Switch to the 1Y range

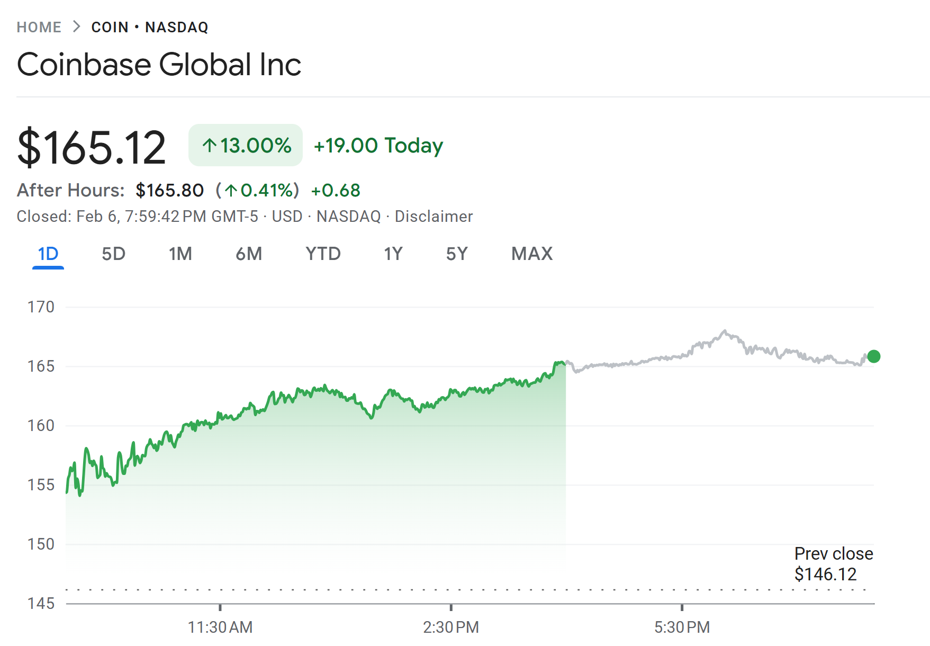click(x=393, y=254)
